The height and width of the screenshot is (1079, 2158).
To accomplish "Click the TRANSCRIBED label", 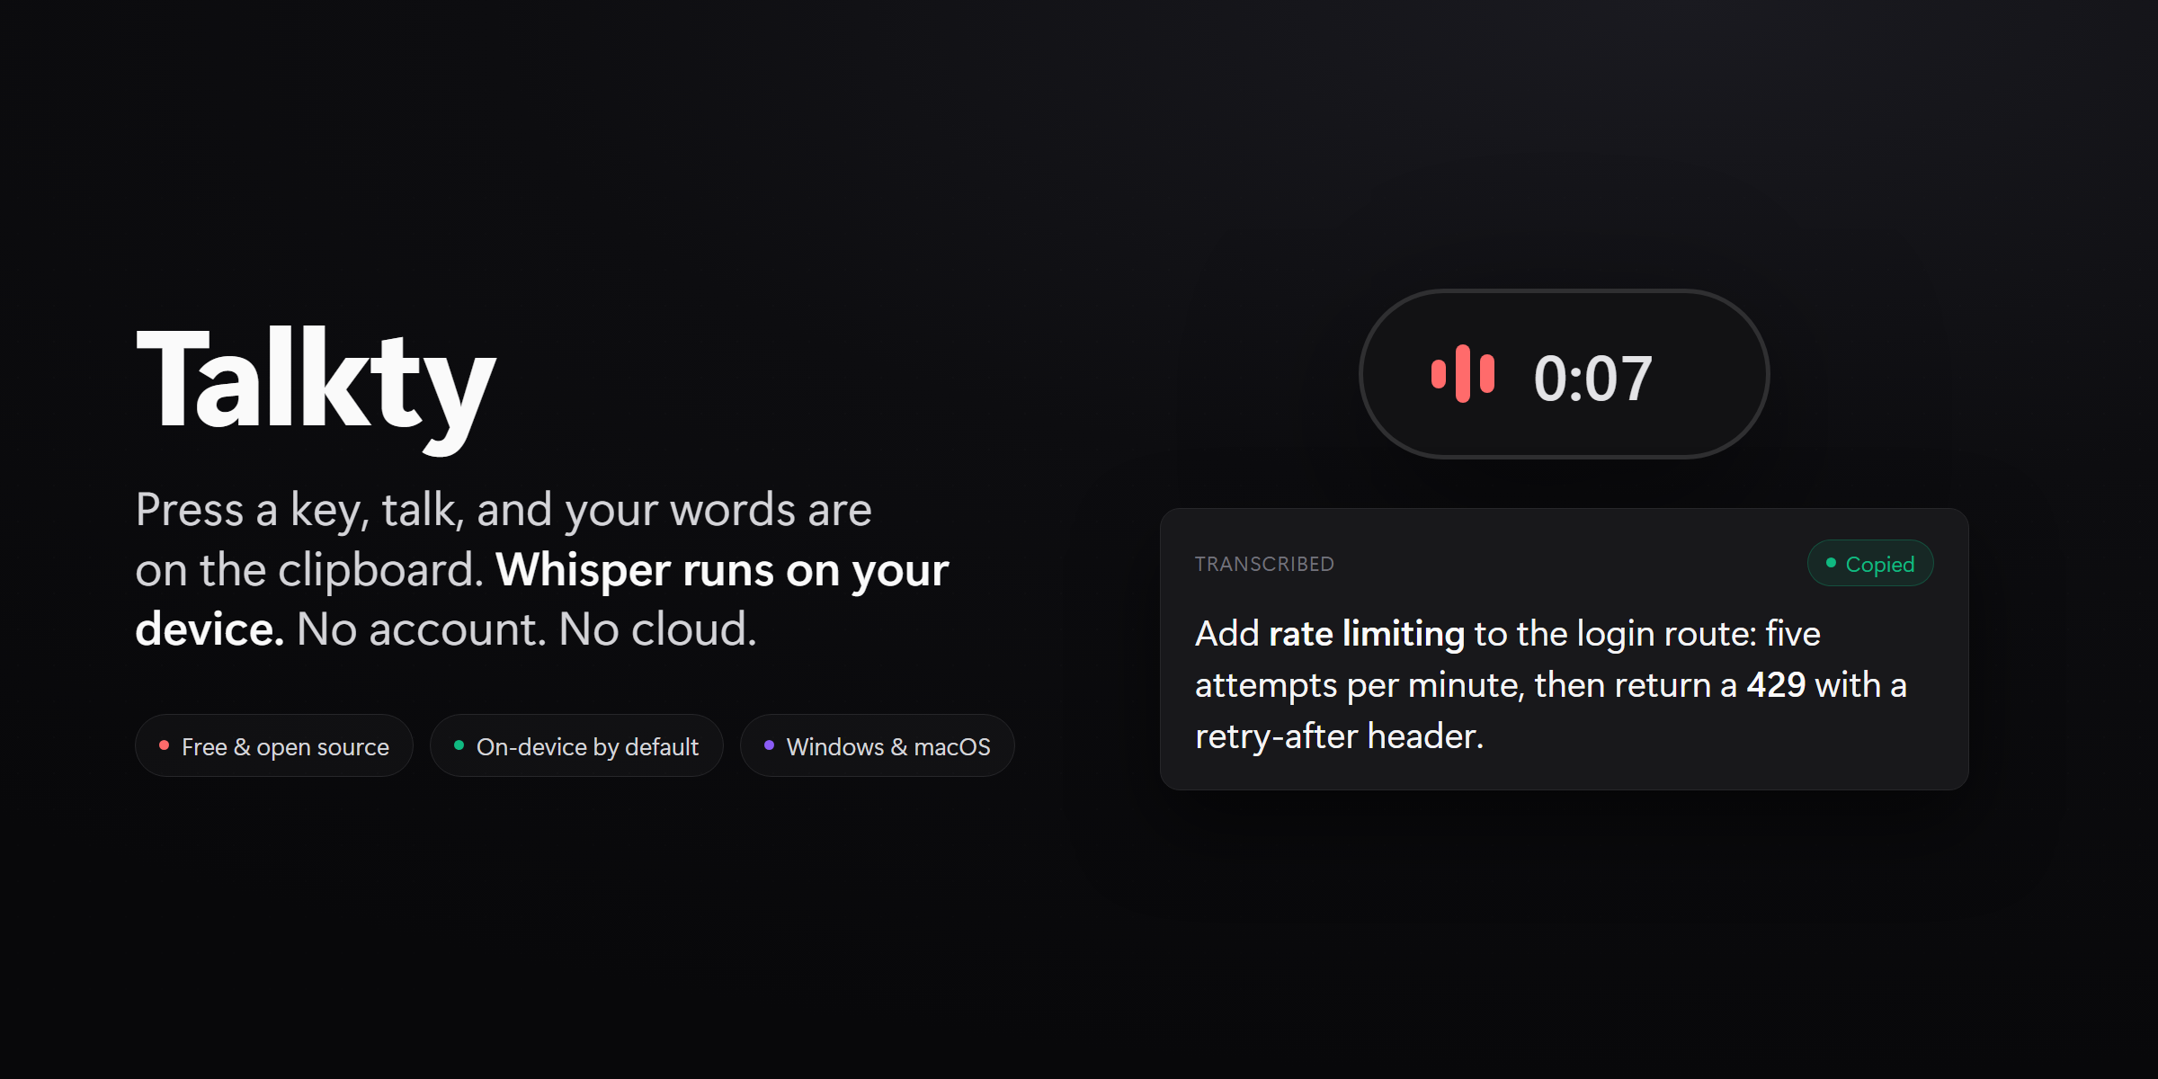I will click(1264, 564).
